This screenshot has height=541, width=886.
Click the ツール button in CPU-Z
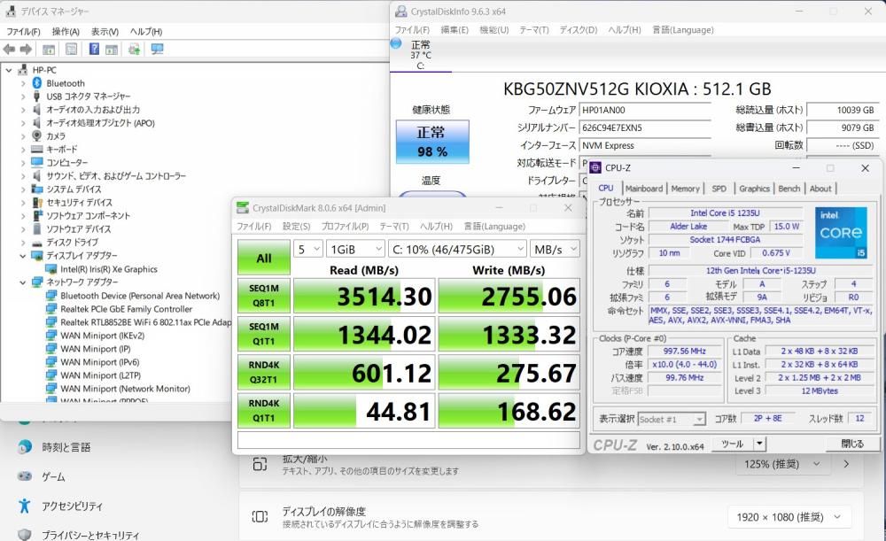click(733, 444)
